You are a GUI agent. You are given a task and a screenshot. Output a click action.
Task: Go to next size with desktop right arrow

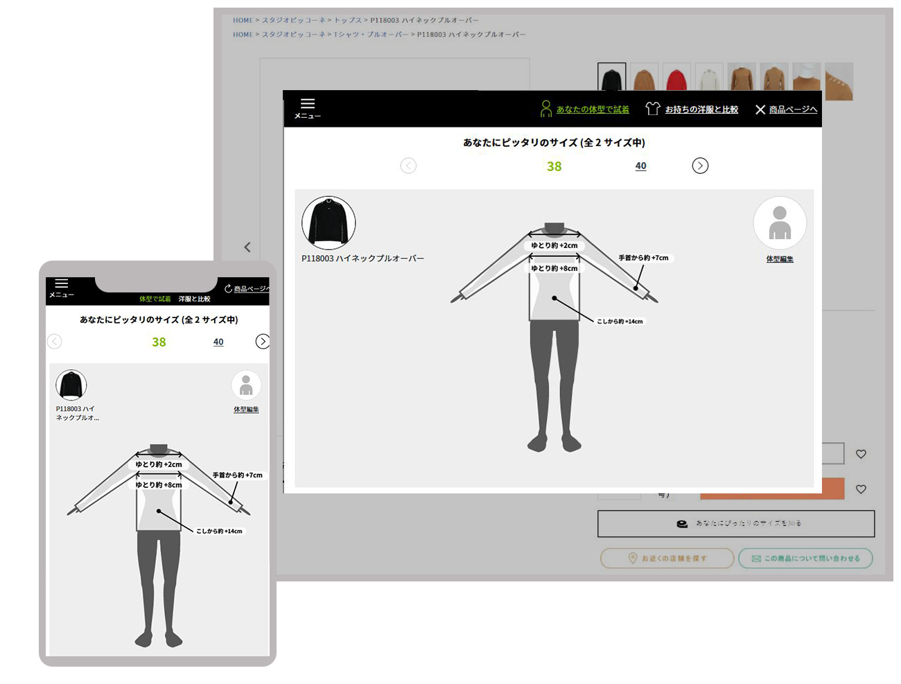[x=700, y=166]
